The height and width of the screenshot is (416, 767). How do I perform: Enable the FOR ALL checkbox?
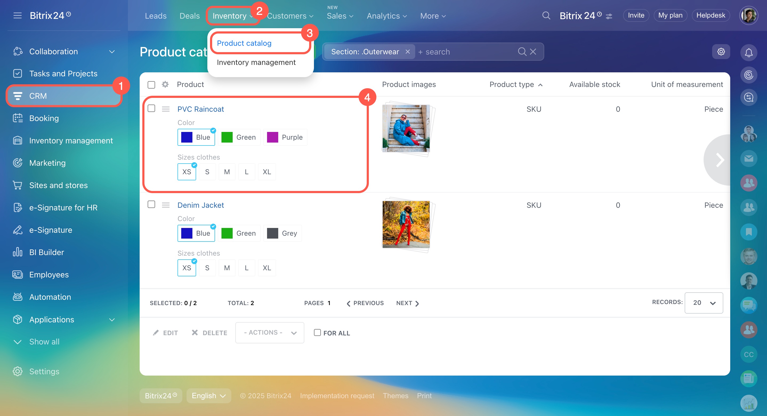317,332
